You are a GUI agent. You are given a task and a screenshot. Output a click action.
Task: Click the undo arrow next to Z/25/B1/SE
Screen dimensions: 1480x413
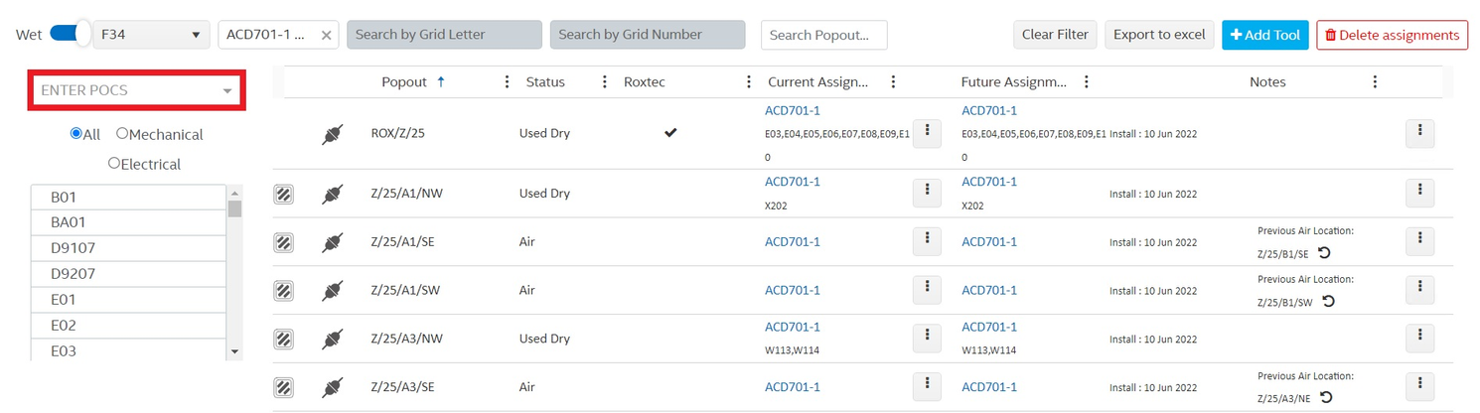1324,253
